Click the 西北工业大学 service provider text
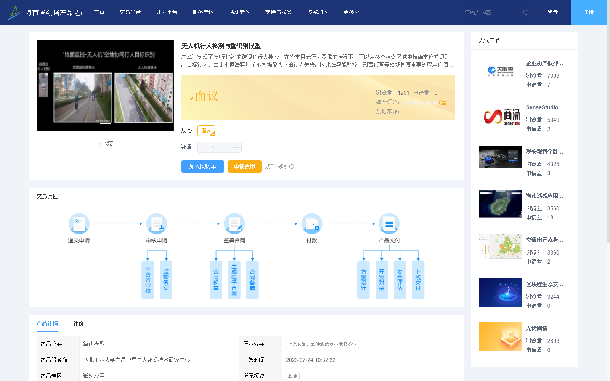610x381 pixels. (136, 360)
